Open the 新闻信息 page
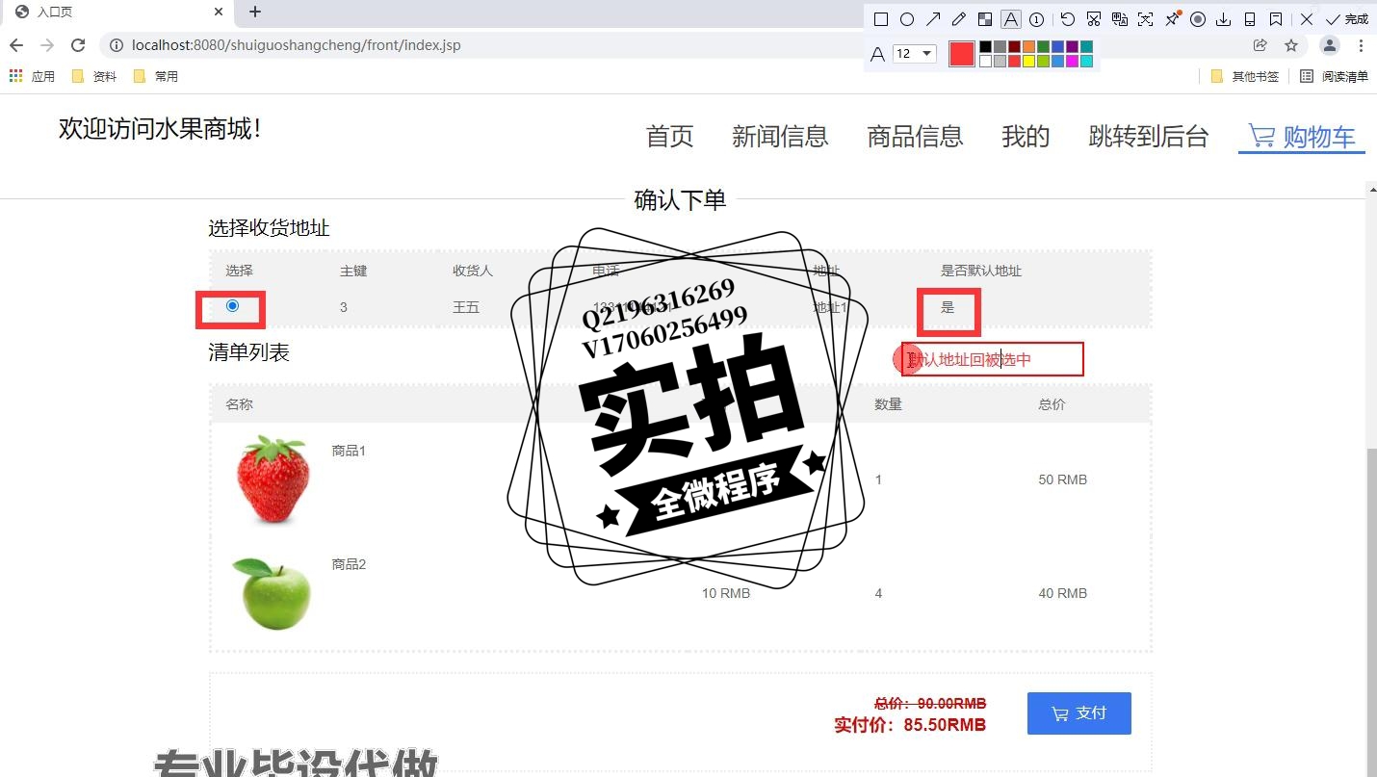Viewport: 1377px width, 777px height. click(780, 137)
